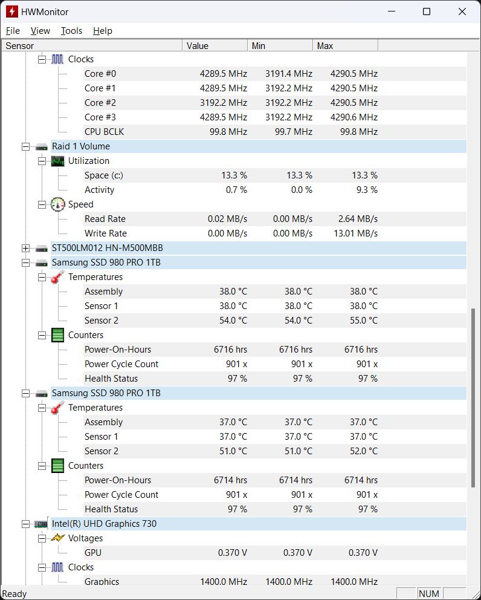481x600 pixels.
Task: Click the green Counters icon of first Samsung SSD
Action: click(x=58, y=335)
